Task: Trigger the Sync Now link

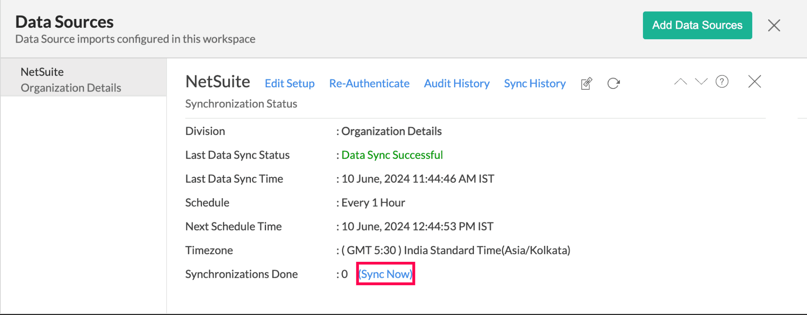Action: 385,274
